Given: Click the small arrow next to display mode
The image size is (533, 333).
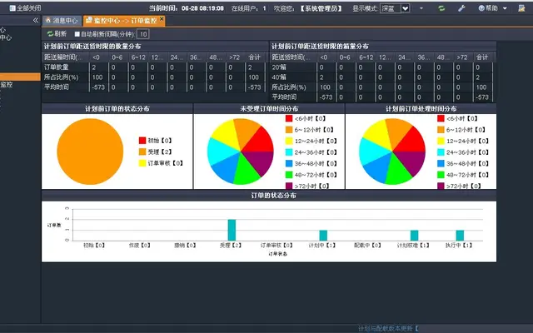Looking at the screenshot, I should [421, 8].
